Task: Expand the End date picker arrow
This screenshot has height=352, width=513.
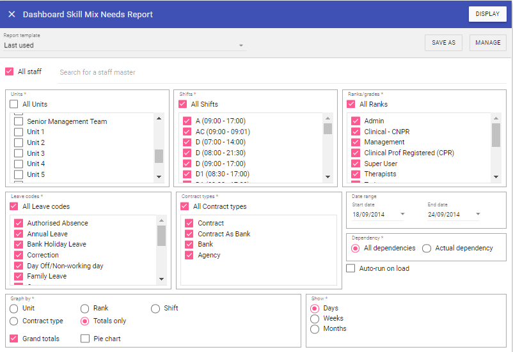Action: click(x=478, y=215)
